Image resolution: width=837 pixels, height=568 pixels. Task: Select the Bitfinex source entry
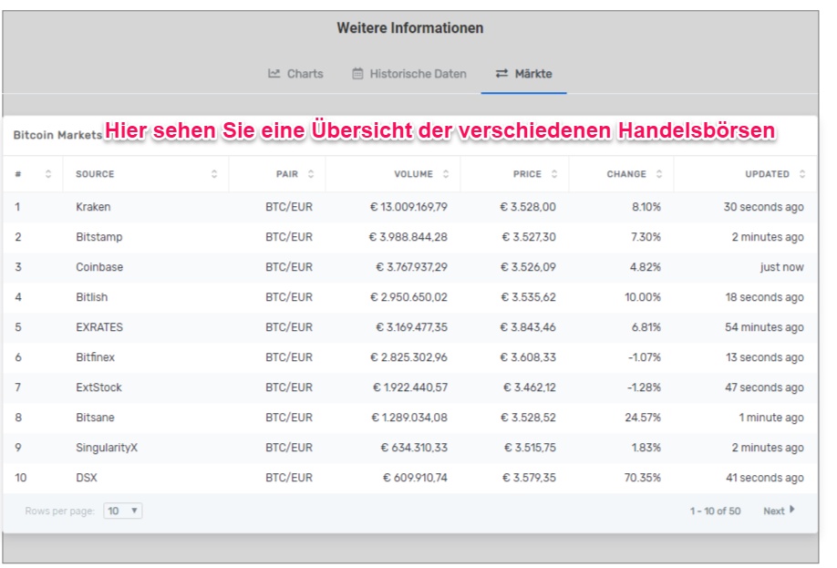(95, 357)
